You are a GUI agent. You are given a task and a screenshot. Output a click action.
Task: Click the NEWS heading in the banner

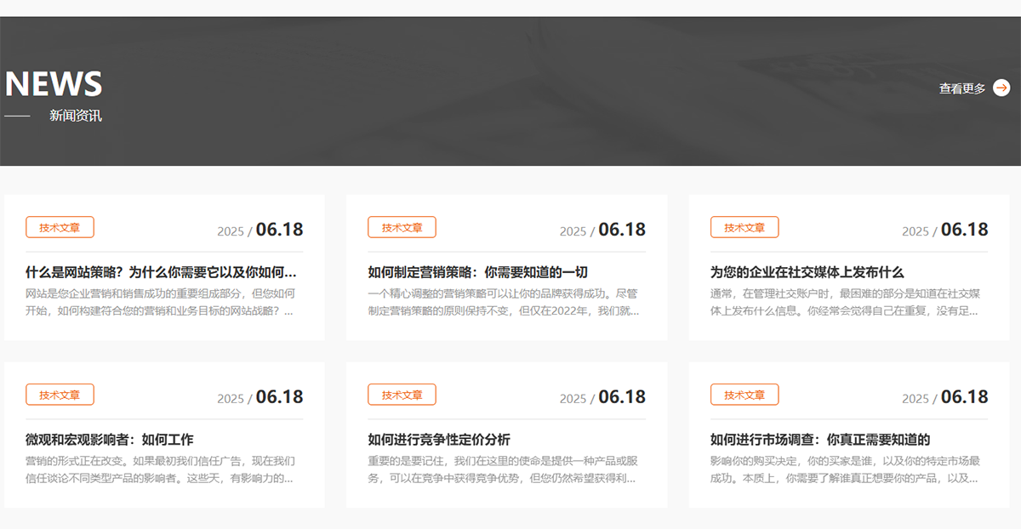click(x=53, y=82)
